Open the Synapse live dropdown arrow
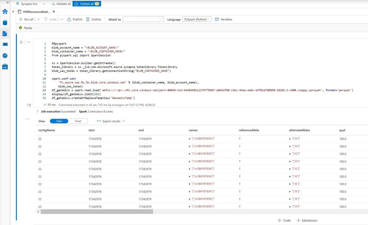Screen dimensions: 368x225 [x=44, y=4]
